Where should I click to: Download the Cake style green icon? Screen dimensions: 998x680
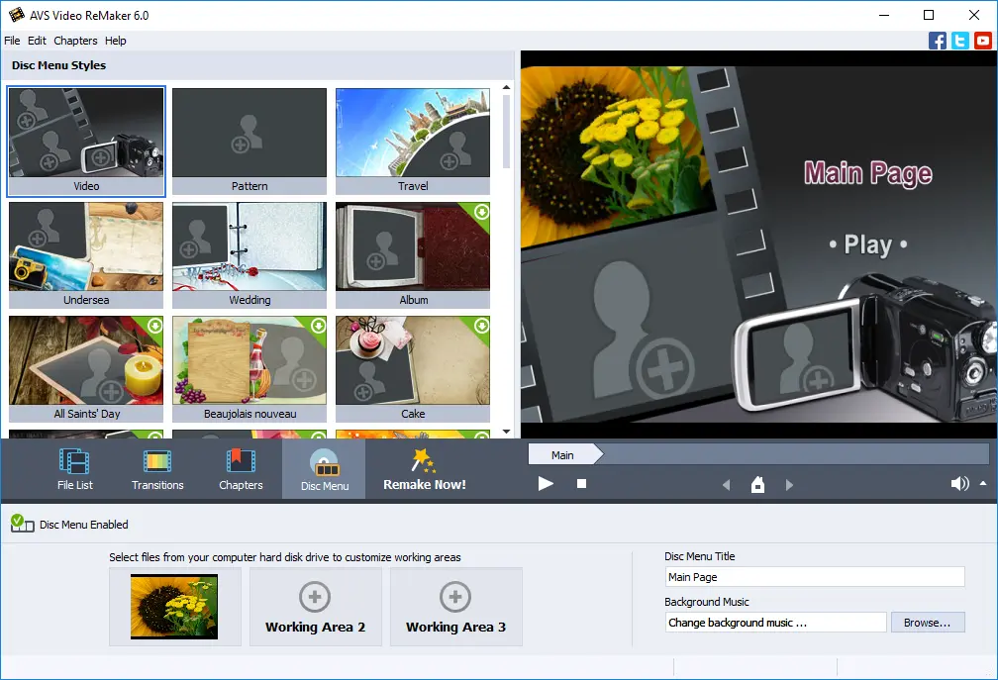[482, 325]
